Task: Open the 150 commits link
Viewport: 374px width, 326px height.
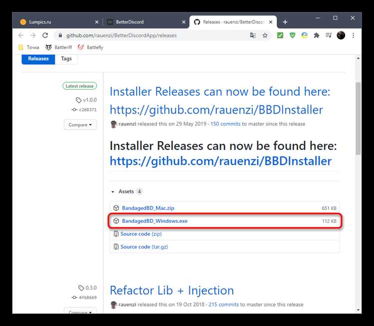Action: click(225, 124)
